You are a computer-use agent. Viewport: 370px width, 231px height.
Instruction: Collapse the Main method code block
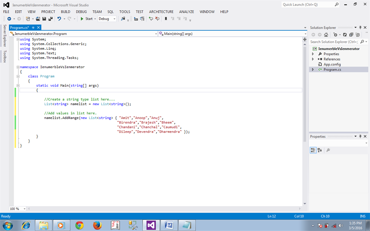pos(18,85)
